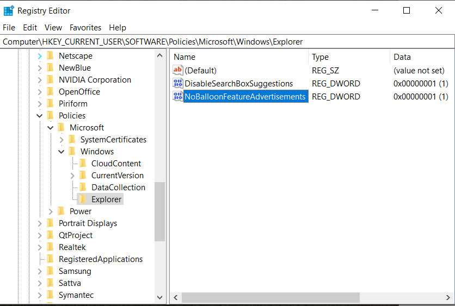The width and height of the screenshot is (455, 306).
Task: Select the Sattva key label
Action: (70, 283)
